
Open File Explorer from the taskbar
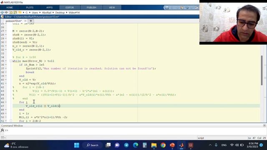pyautogui.click(x=154, y=145)
